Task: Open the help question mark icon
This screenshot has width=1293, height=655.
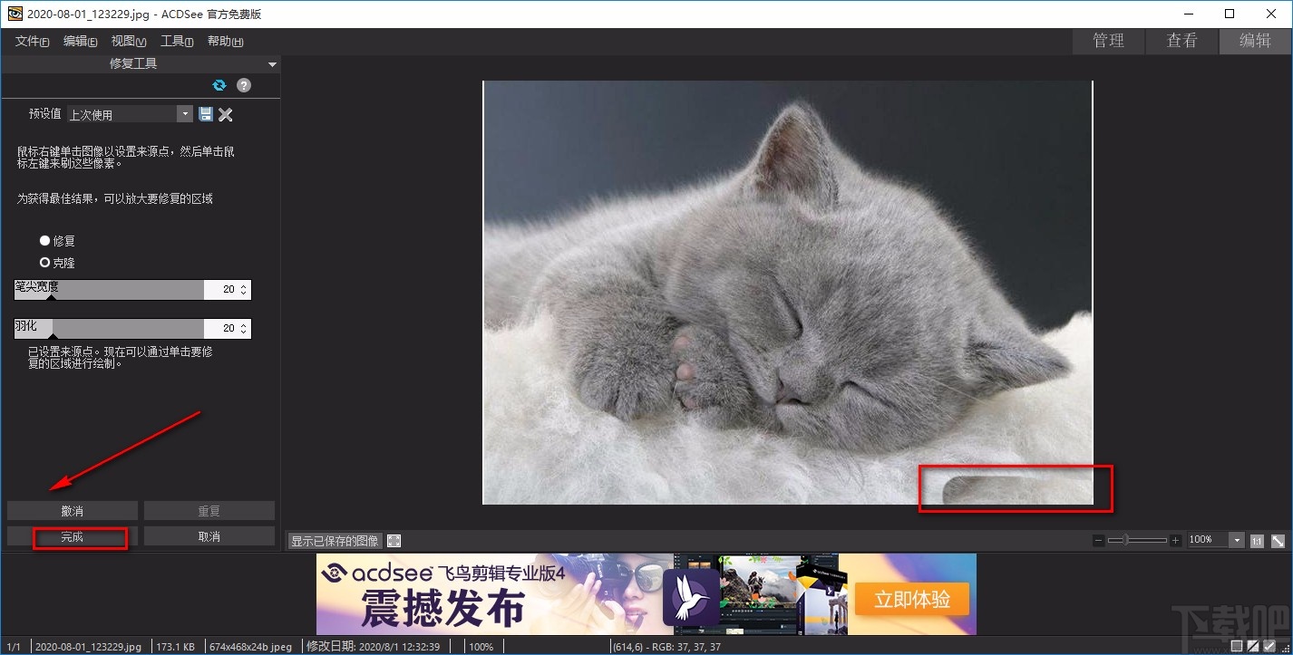Action: [x=244, y=85]
